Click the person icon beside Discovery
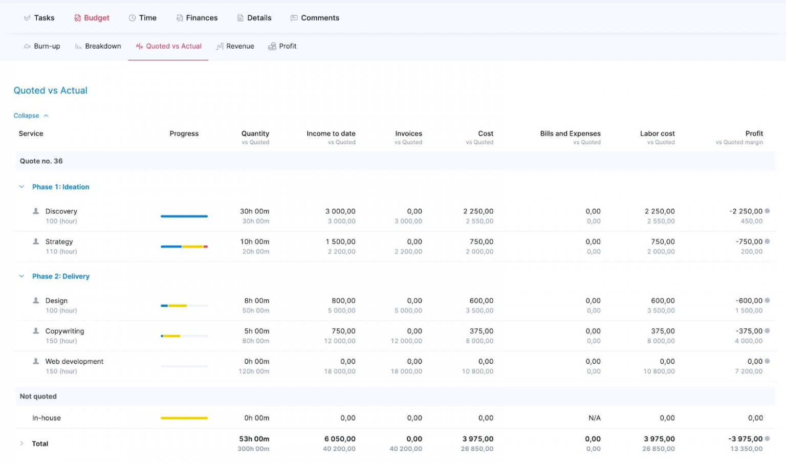The height and width of the screenshot is (463, 786). [x=35, y=211]
